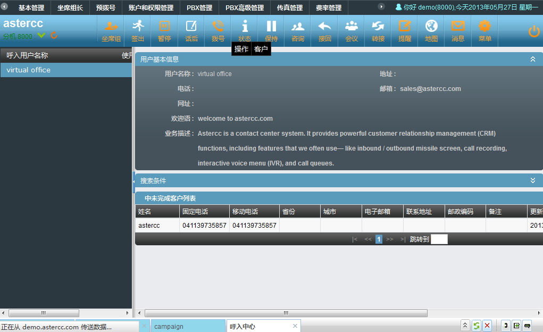Click the 跳转到 page number input field
The width and height of the screenshot is (543, 332).
(x=439, y=239)
